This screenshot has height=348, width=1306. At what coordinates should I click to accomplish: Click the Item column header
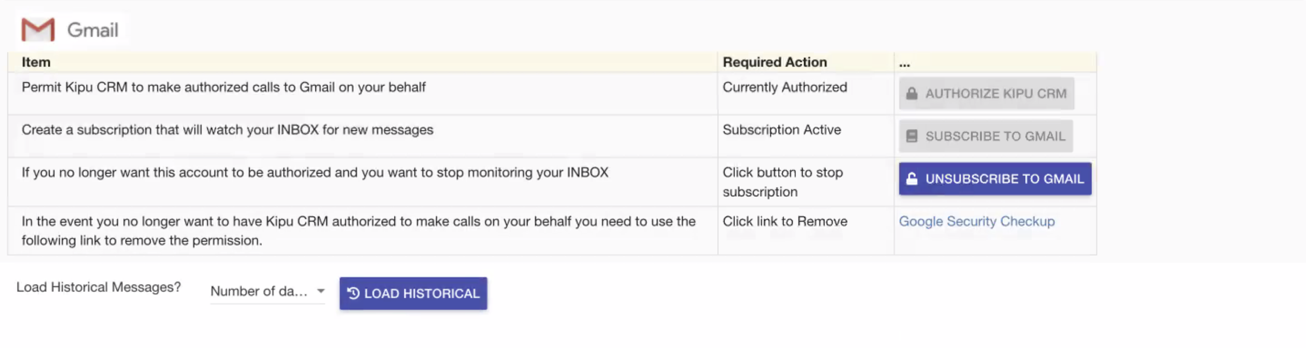[x=36, y=62]
